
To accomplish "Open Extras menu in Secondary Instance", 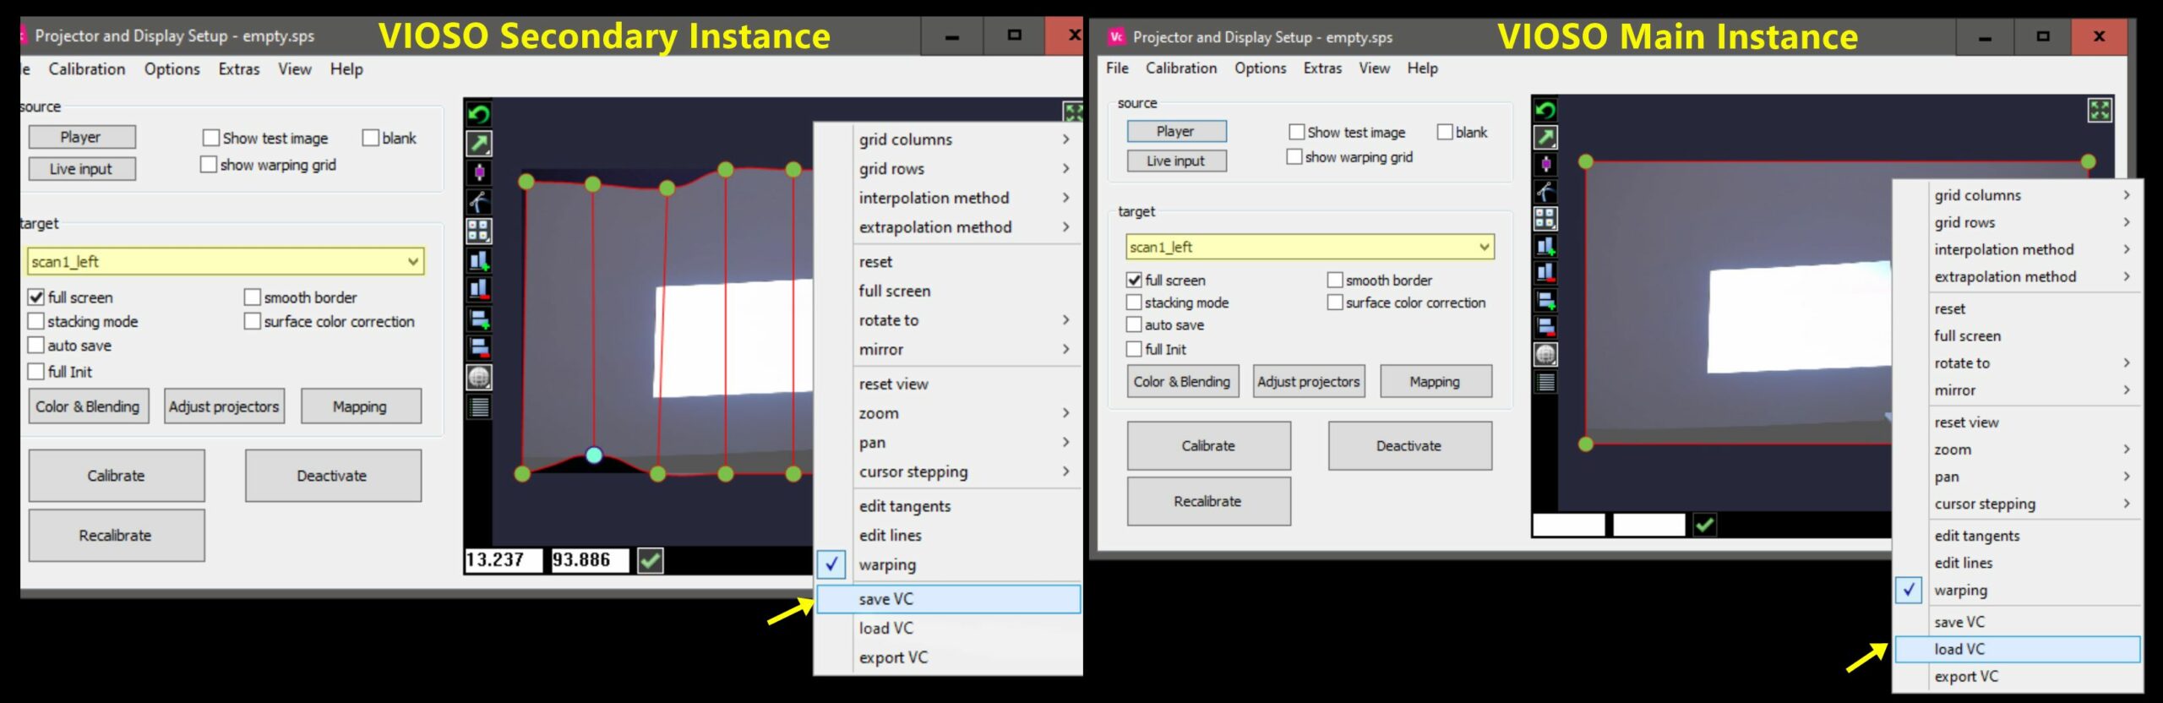I will tap(239, 69).
